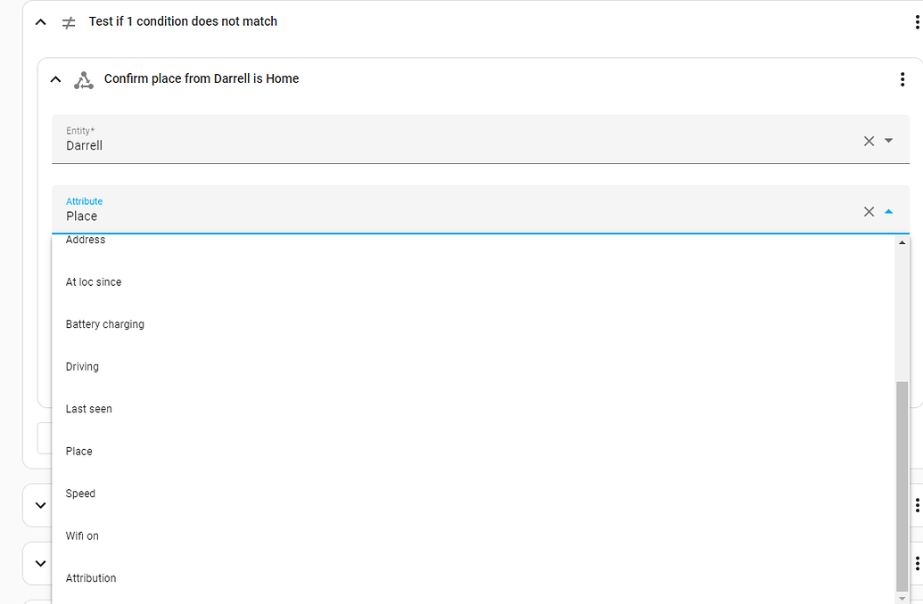Click the scroll up arrow of attribute list
The height and width of the screenshot is (604, 923).
(902, 243)
